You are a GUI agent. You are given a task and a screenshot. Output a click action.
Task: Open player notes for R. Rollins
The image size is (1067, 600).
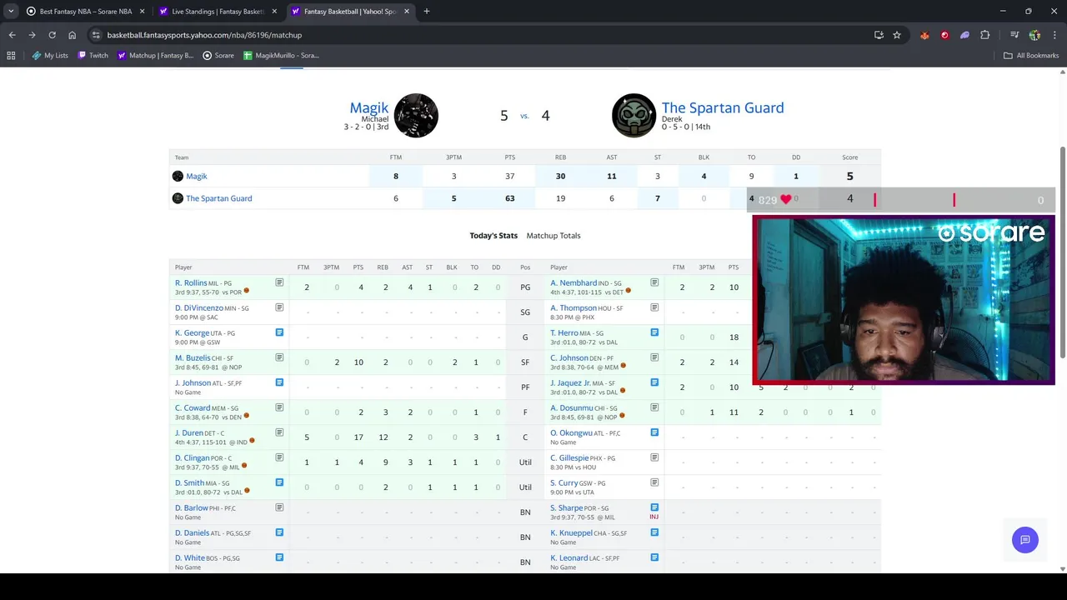(x=279, y=282)
